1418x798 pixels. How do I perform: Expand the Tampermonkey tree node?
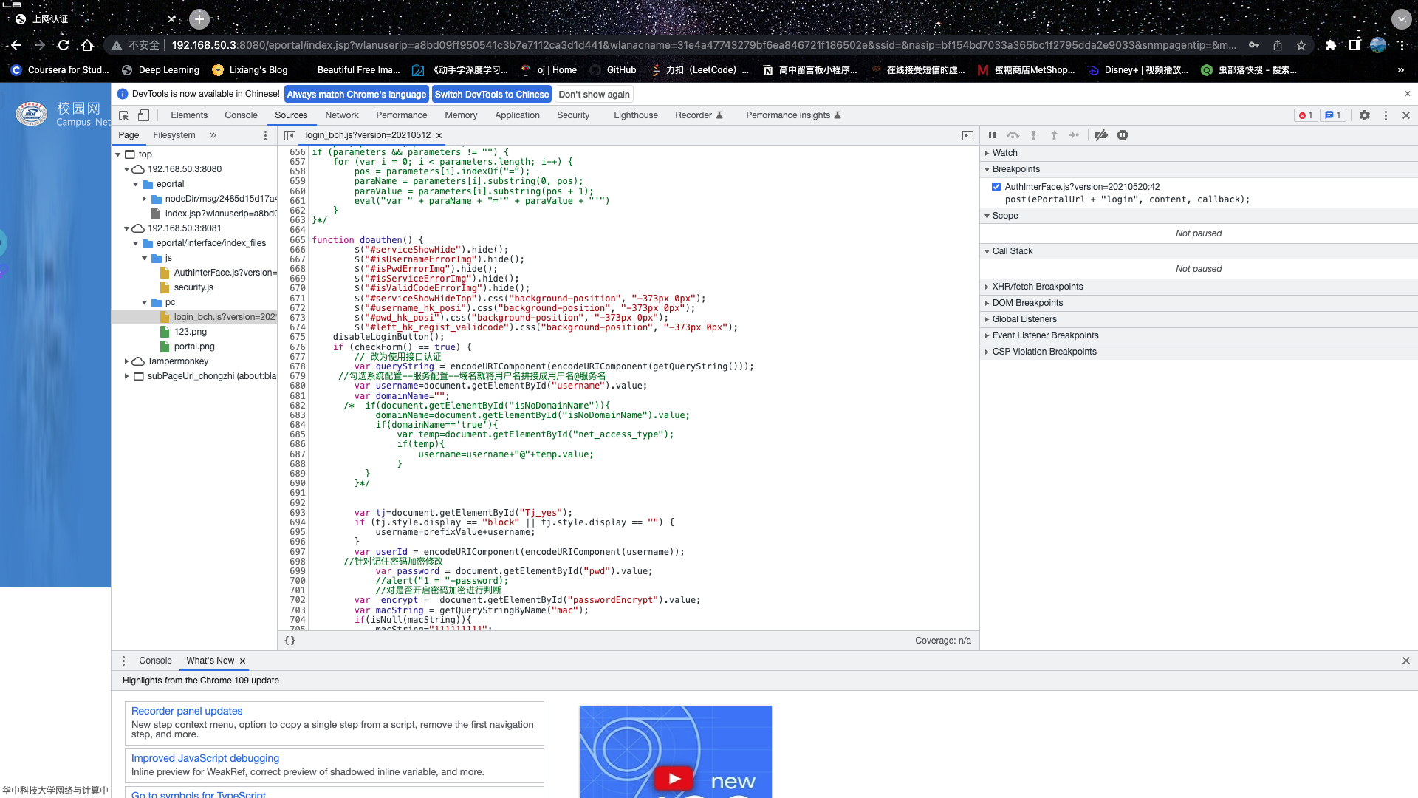click(x=127, y=361)
